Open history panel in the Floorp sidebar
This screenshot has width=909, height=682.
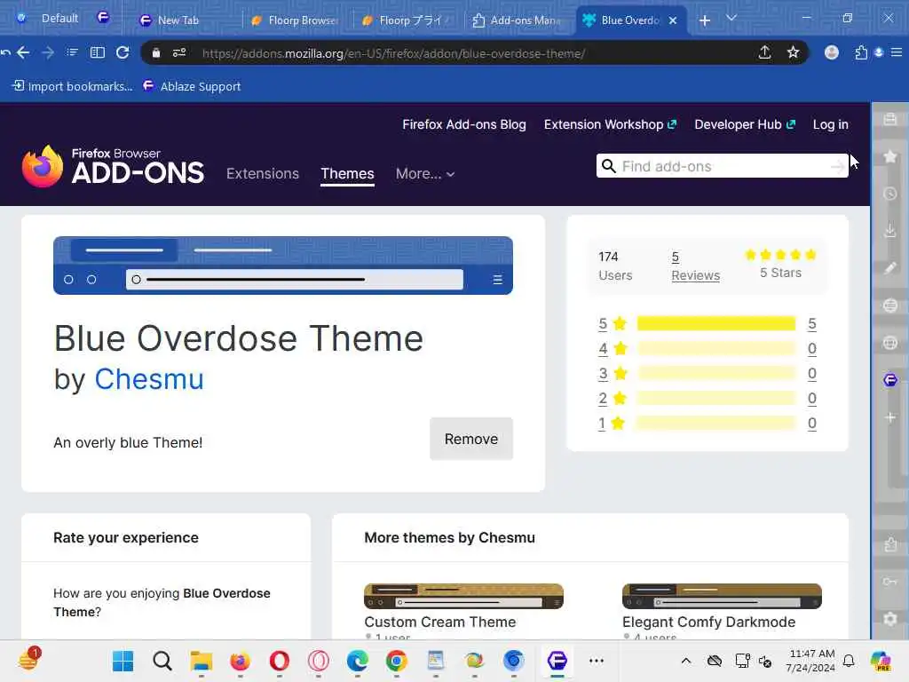pos(889,193)
